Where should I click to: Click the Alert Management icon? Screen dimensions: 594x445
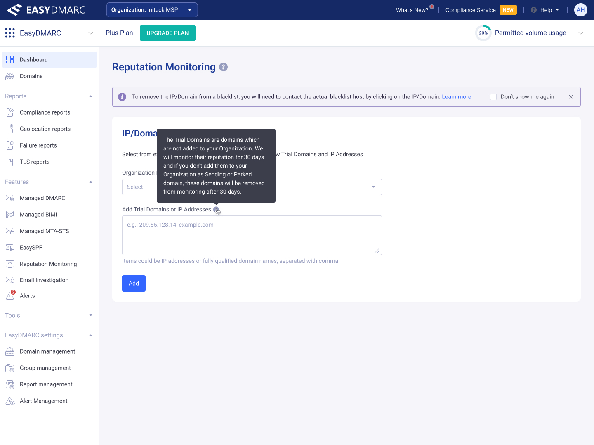10,401
